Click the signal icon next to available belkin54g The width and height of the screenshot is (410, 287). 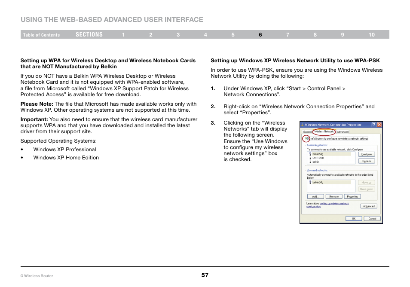pyautogui.click(x=310, y=154)
